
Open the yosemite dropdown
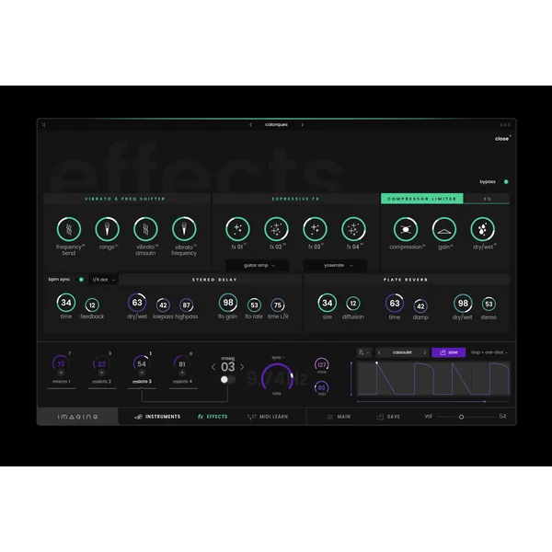pyautogui.click(x=335, y=266)
